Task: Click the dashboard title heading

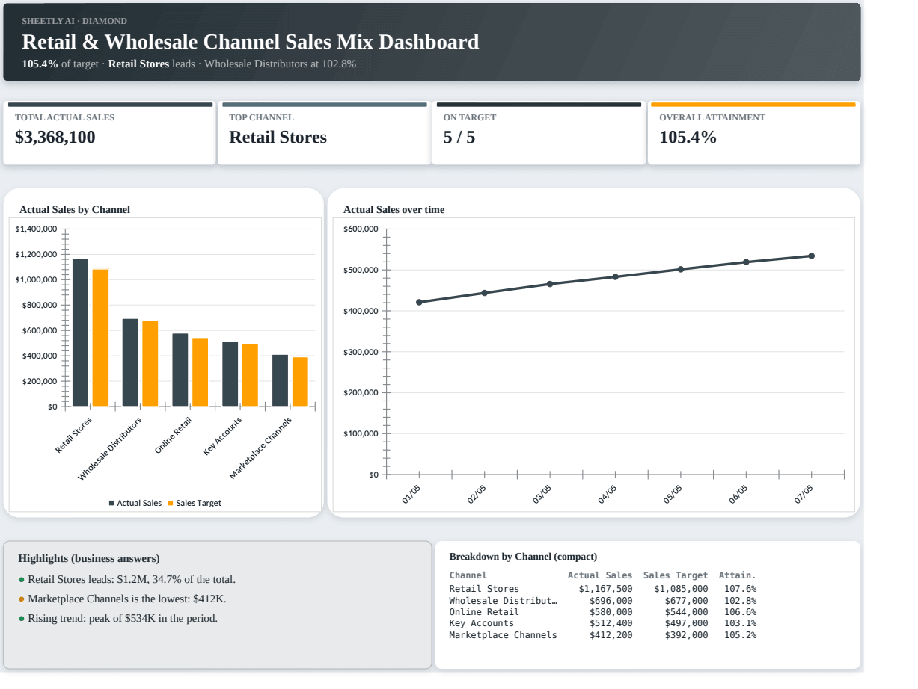Action: point(251,42)
